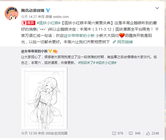The height and width of the screenshot is (140, 166).
Task: Open the @女帝帝家的小新 mention in post text
Action: tap(79, 36)
